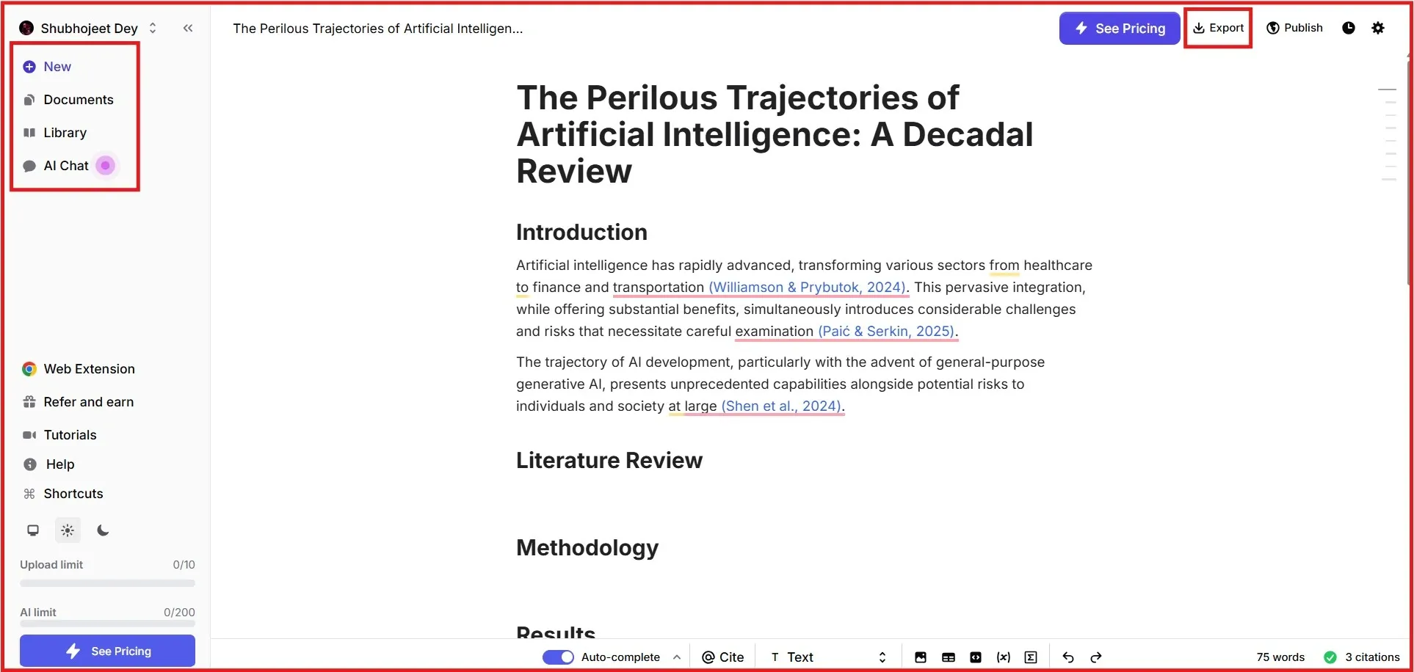
Task: Open settings with the gear icon
Action: [1378, 28]
